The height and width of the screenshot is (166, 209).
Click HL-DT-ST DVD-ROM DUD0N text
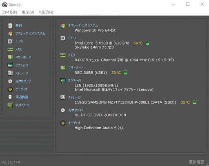(100, 115)
